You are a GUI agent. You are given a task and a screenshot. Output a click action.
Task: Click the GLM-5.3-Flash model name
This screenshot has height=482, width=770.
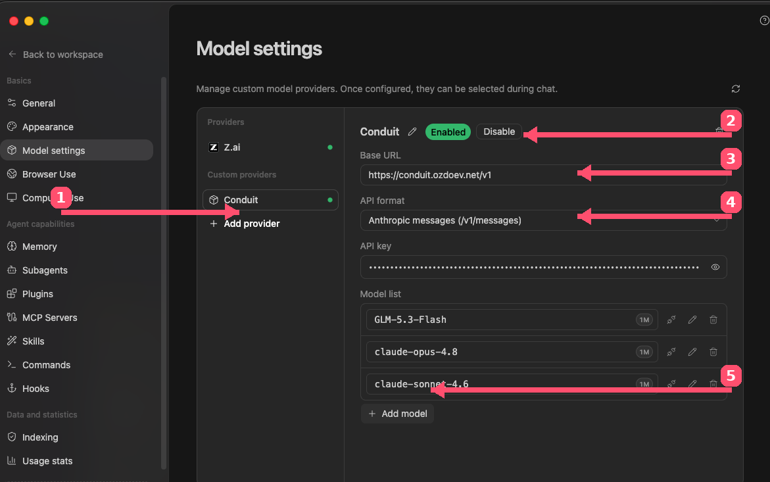tap(410, 320)
